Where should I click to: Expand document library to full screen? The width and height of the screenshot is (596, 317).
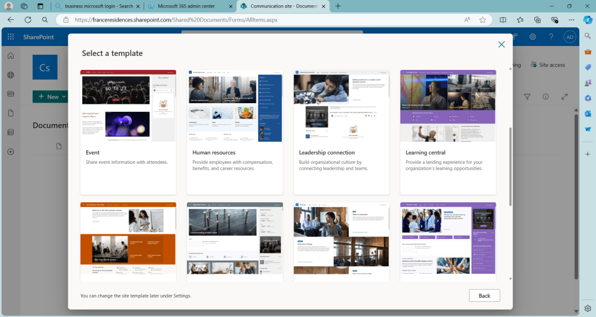[x=564, y=97]
